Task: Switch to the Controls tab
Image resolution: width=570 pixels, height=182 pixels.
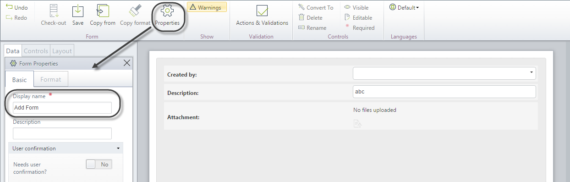Action: [36, 51]
